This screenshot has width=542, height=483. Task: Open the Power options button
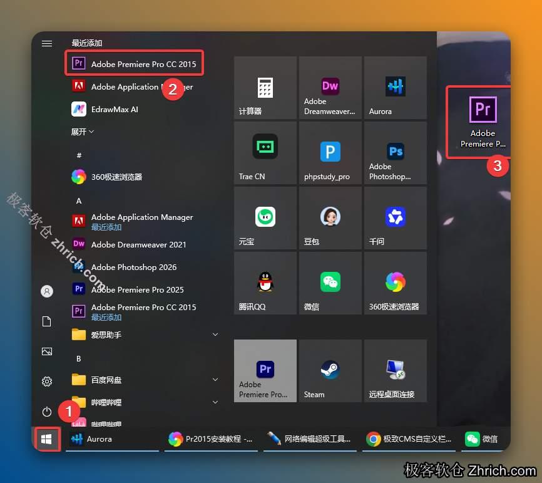[x=47, y=412]
